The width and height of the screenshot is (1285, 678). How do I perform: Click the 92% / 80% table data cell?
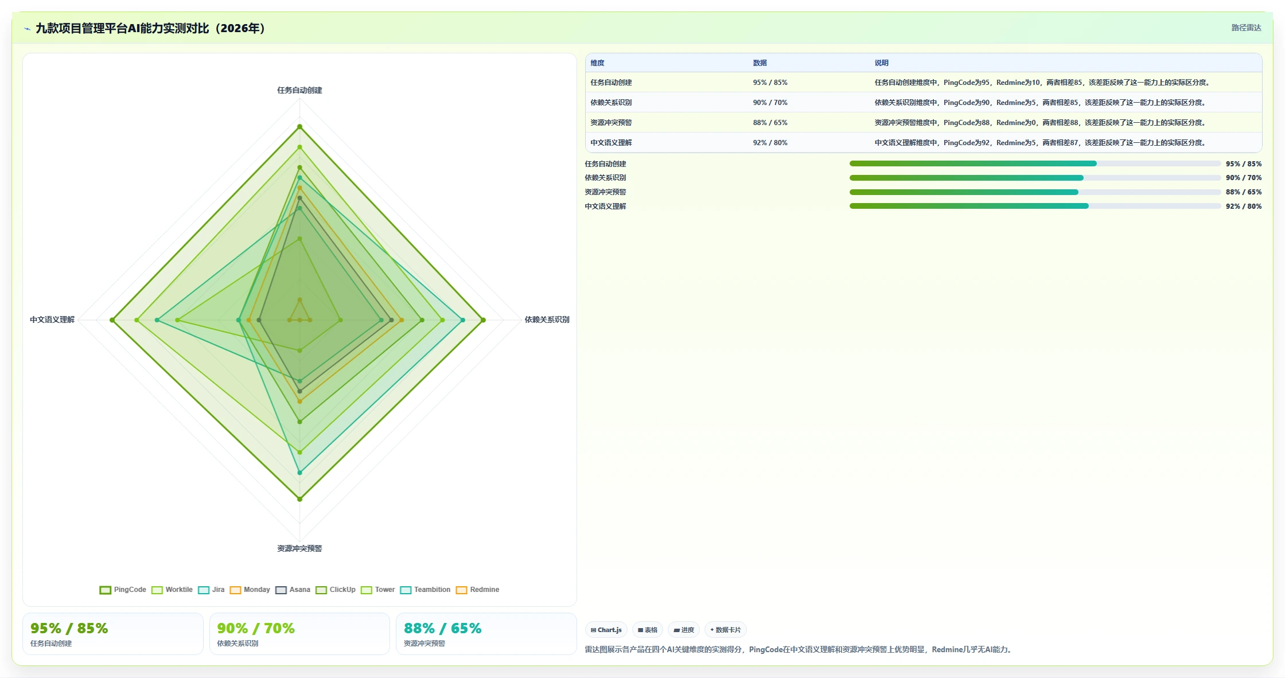770,143
